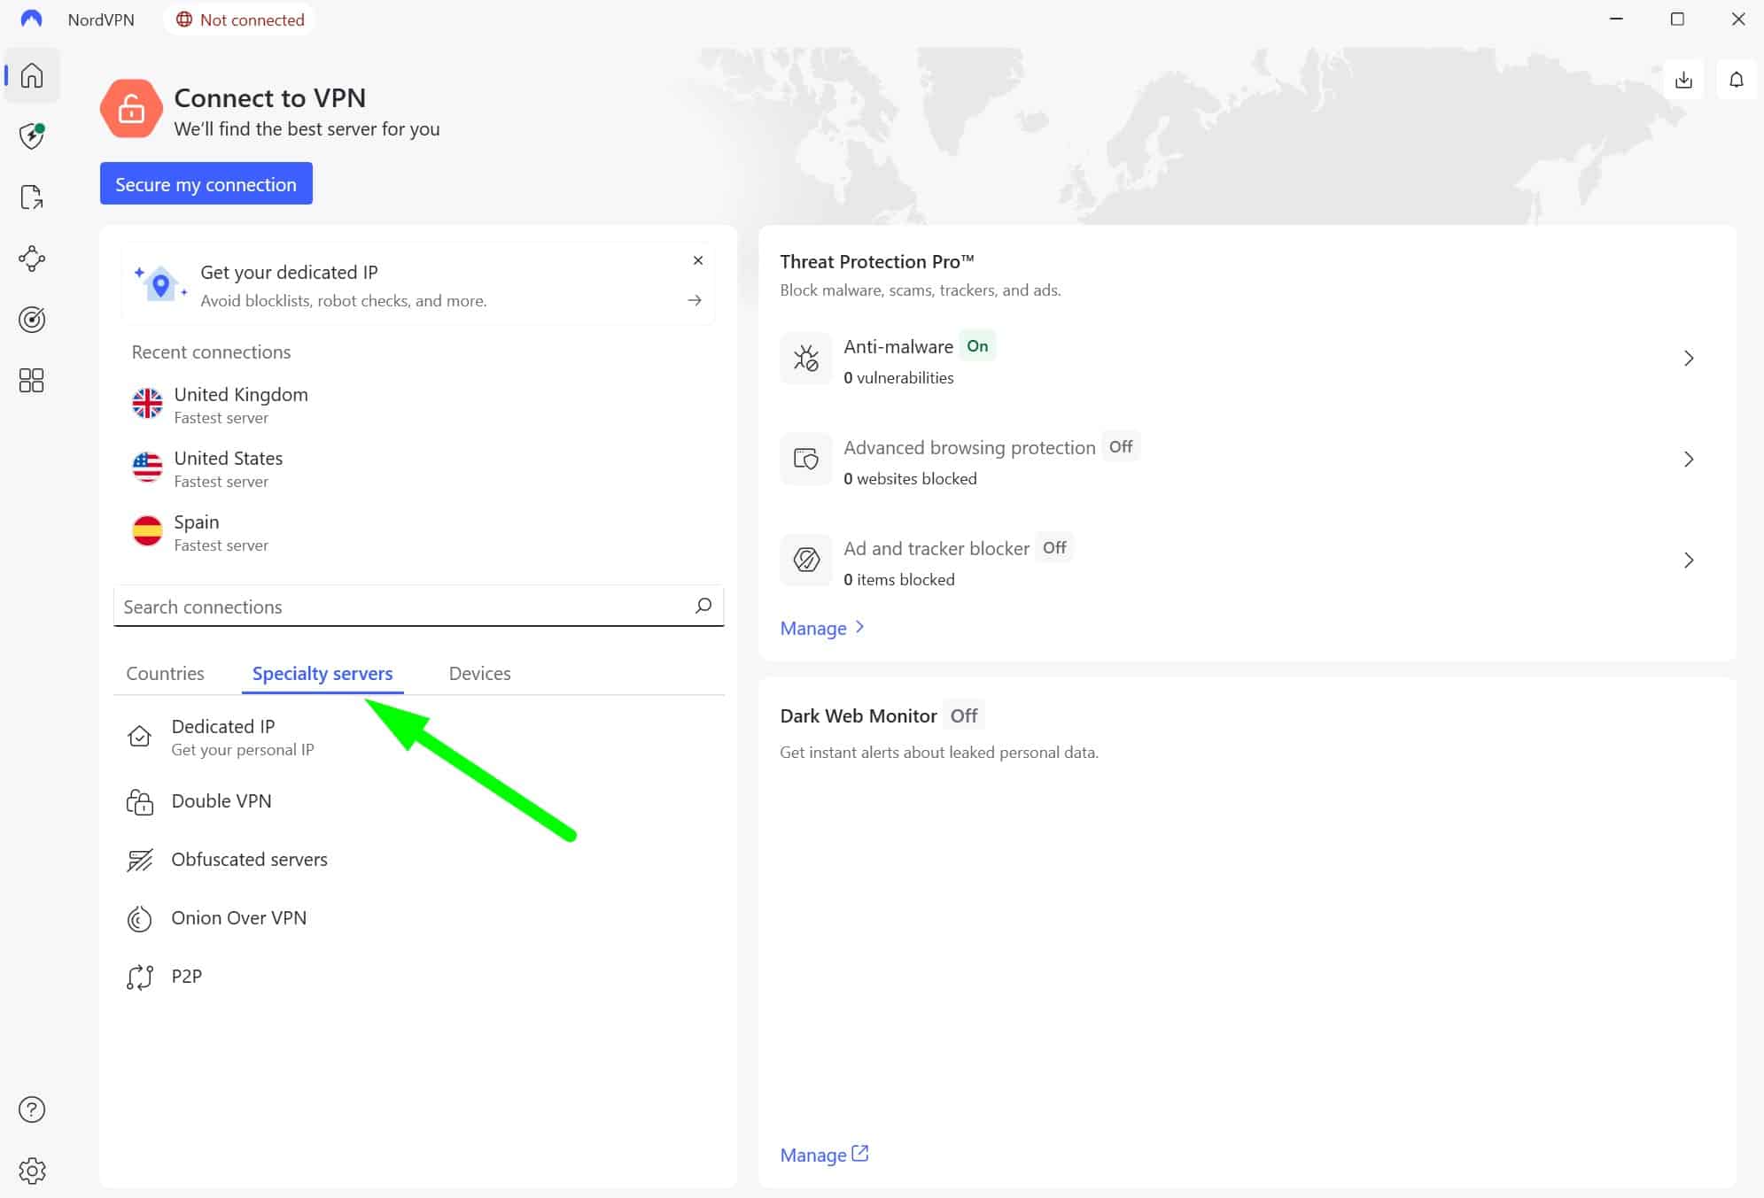This screenshot has width=1764, height=1198.
Task: Click the search magnifier icon
Action: click(703, 606)
